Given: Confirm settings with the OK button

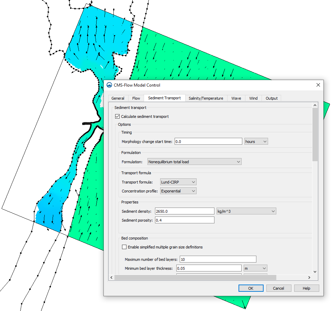Looking at the screenshot, I should pyautogui.click(x=251, y=288).
